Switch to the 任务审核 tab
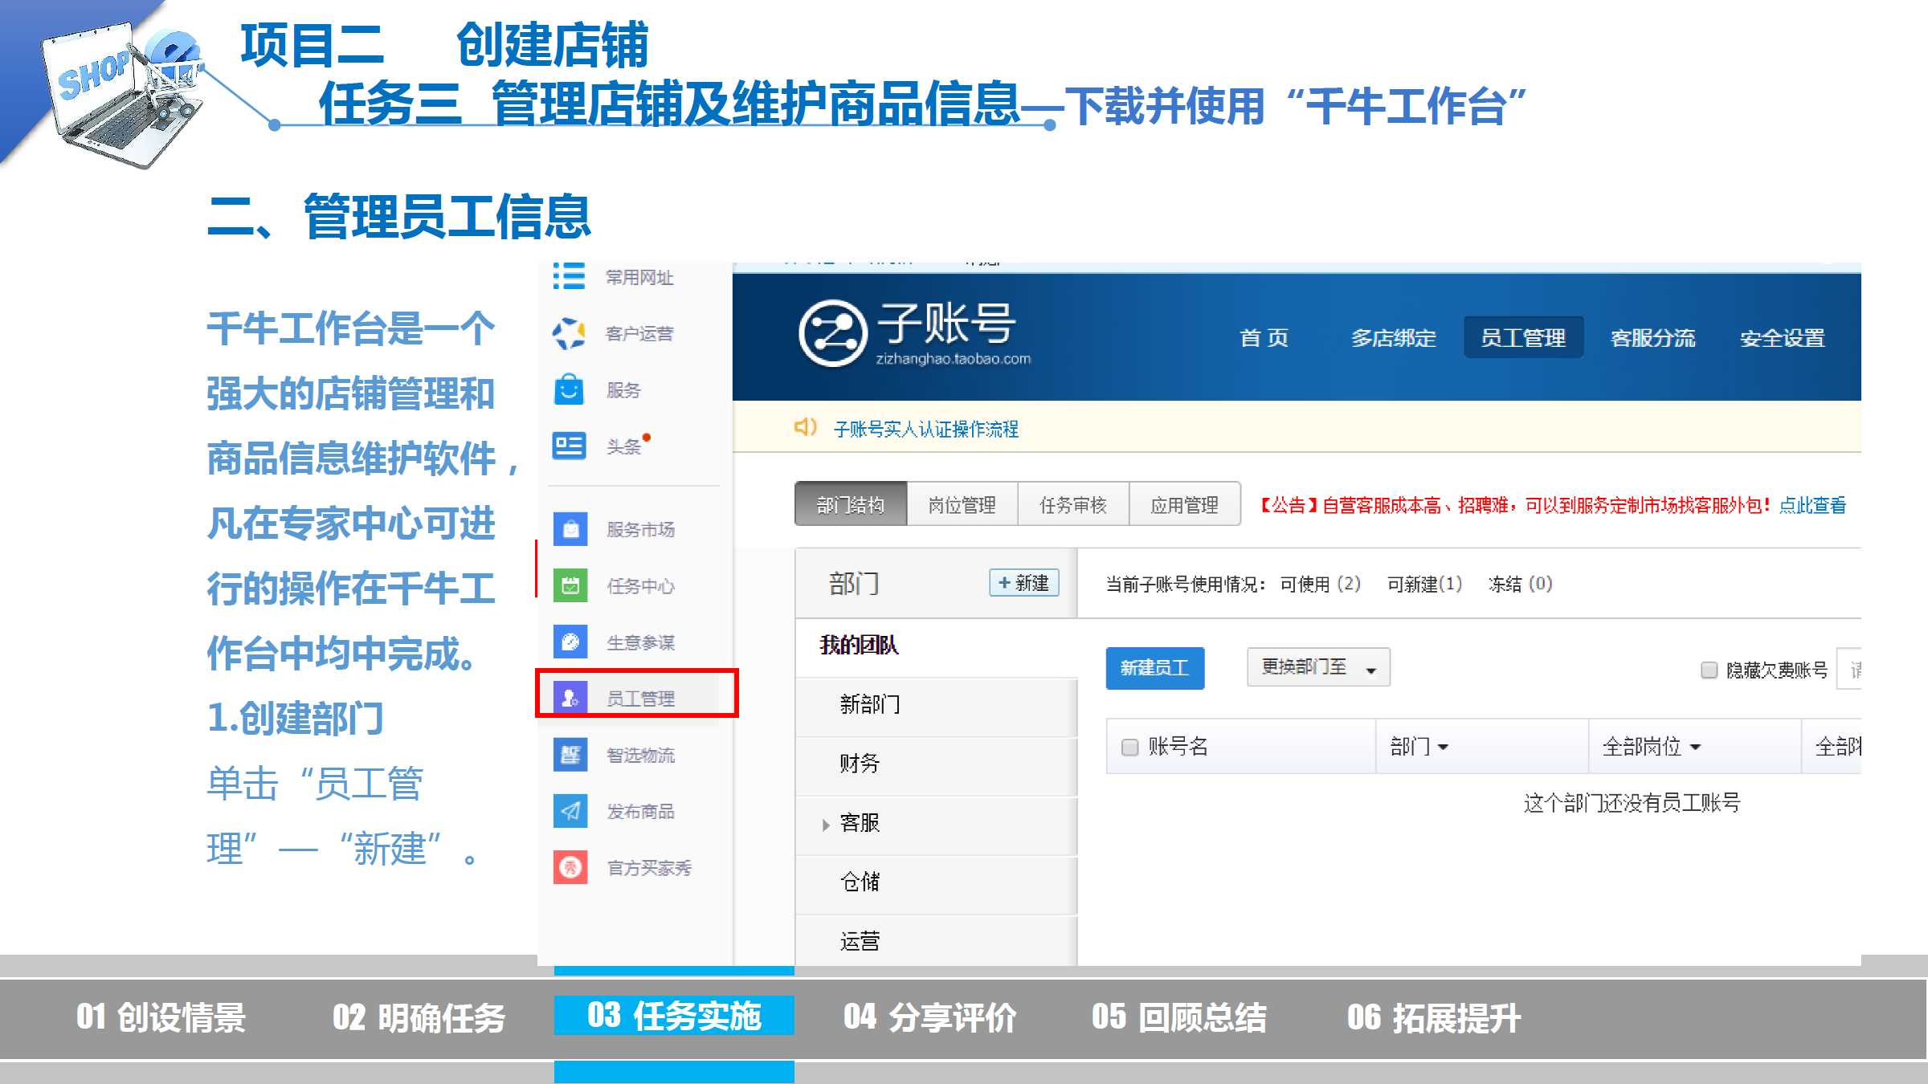This screenshot has width=1928, height=1084. pyautogui.click(x=1073, y=504)
